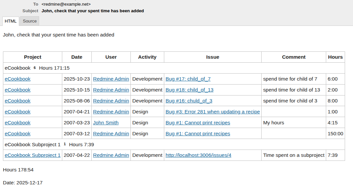
Task: Click Redmine Admin in 2025-10-15 row
Action: click(x=111, y=90)
